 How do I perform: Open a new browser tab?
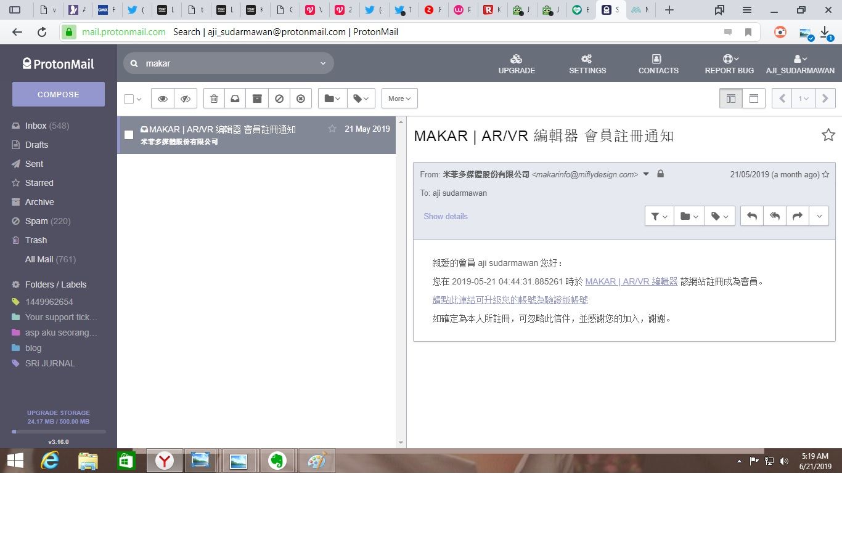coord(669,10)
